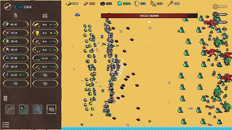Activate the red slash skill
232x130 pixels.
(10, 109)
